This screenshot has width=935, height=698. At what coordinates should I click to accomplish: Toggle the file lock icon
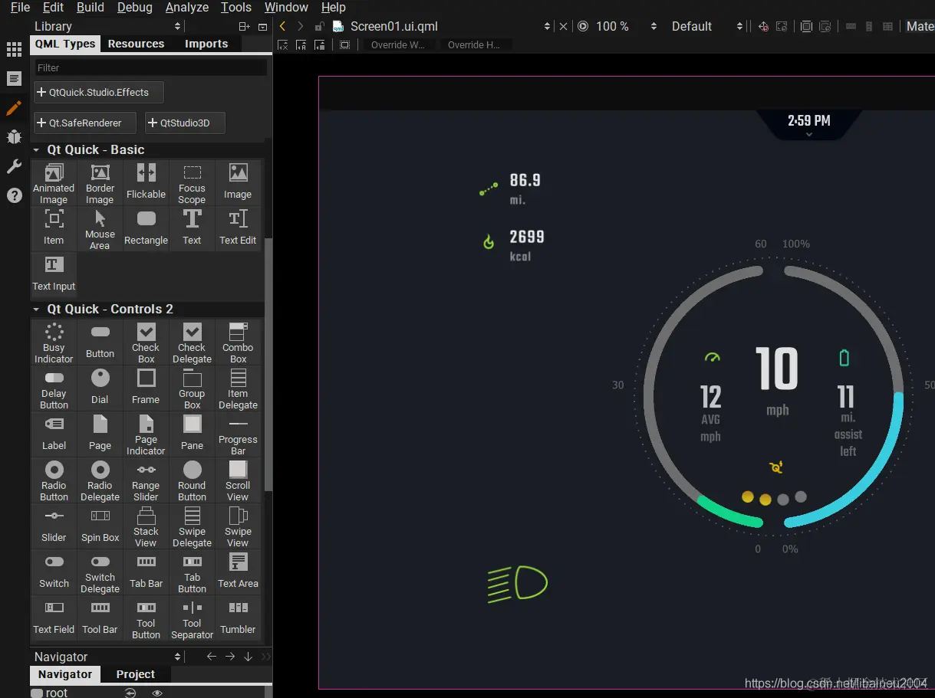(320, 26)
